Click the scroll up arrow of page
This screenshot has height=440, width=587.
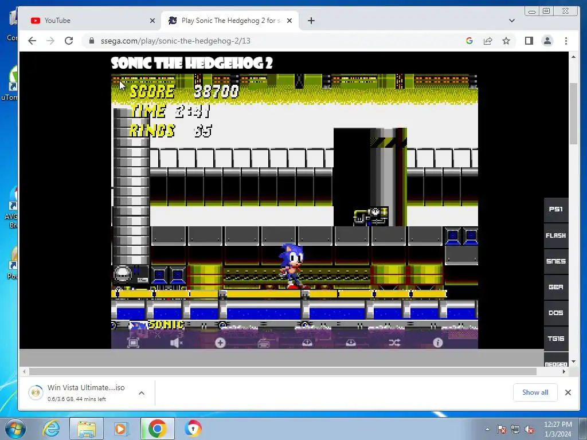[573, 57]
